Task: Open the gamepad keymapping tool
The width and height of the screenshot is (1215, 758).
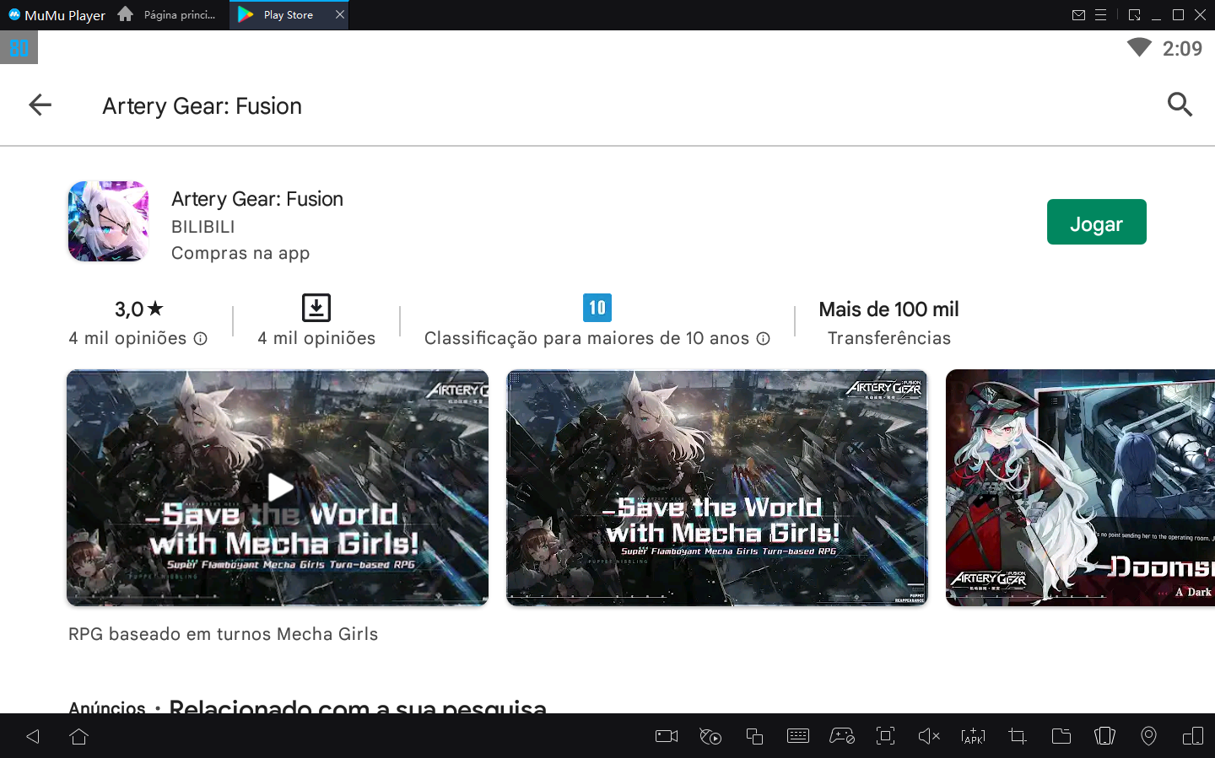Action: point(841,736)
